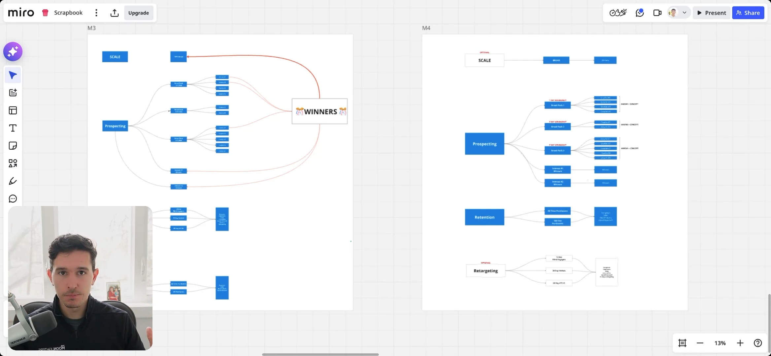Click the export board upload icon
This screenshot has height=356, width=771.
click(x=114, y=13)
